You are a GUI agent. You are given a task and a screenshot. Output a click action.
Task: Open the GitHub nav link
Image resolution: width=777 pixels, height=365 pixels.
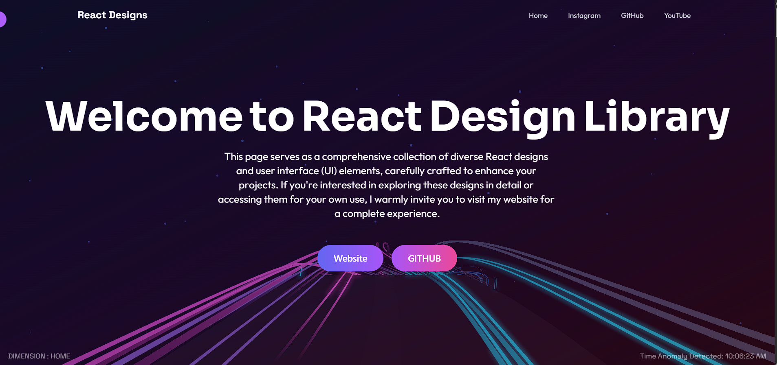(632, 15)
